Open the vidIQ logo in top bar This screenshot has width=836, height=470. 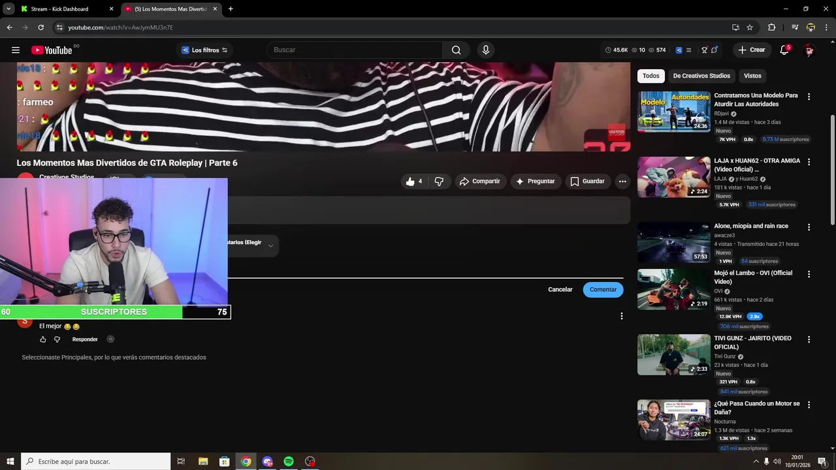[679, 50]
